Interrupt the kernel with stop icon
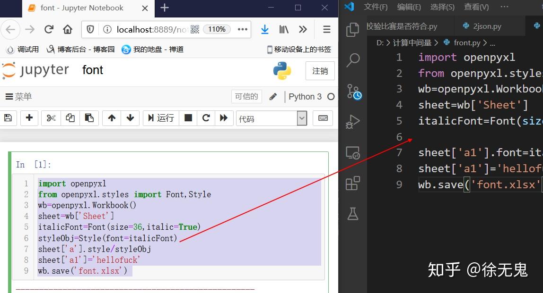Image resolution: width=543 pixels, height=293 pixels. [x=188, y=118]
